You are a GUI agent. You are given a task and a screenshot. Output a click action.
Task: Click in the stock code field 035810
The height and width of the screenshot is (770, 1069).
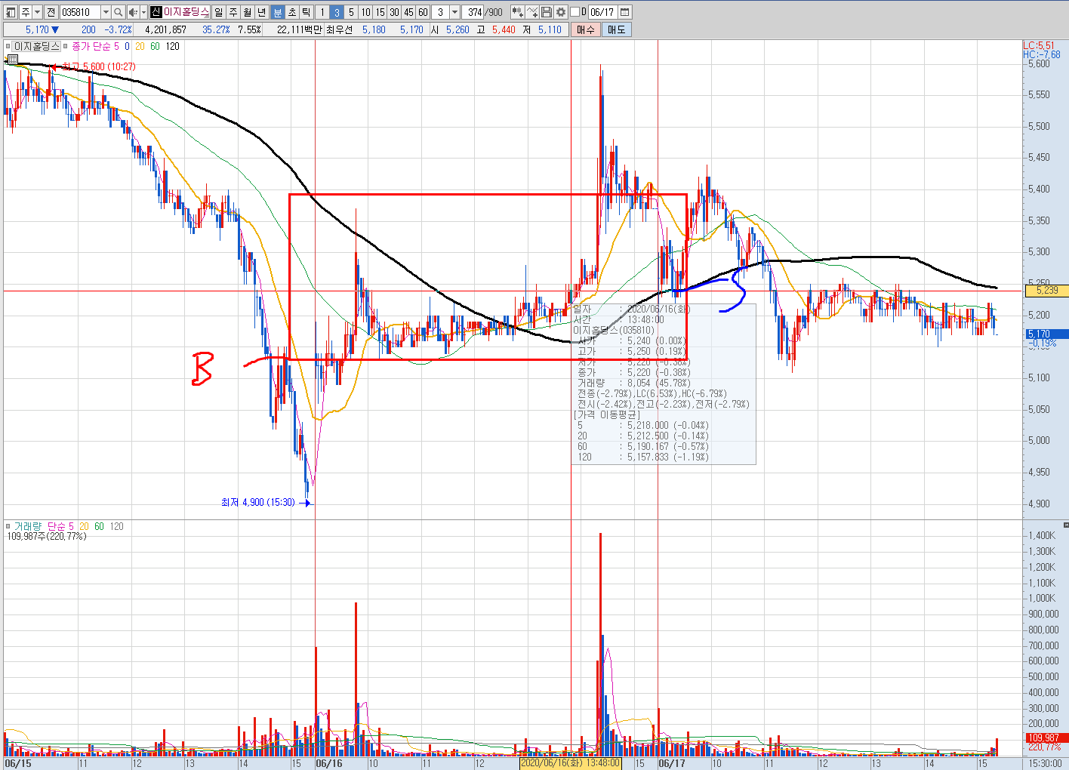[80, 12]
